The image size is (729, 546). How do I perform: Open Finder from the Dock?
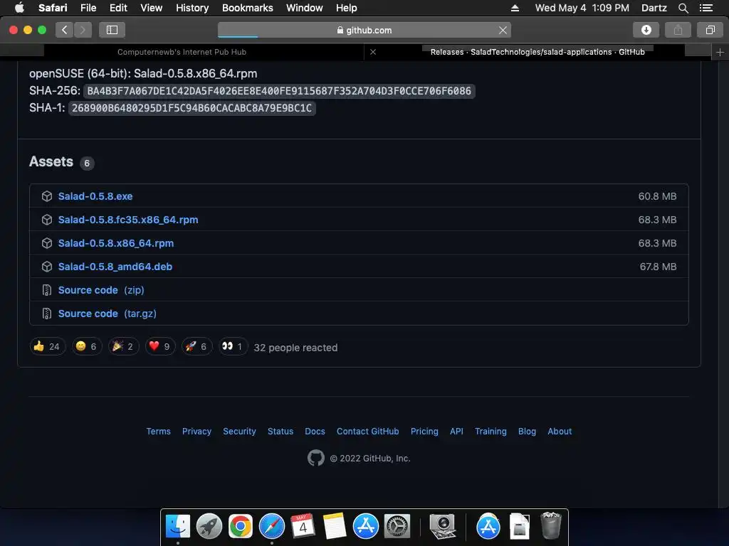coord(177,527)
